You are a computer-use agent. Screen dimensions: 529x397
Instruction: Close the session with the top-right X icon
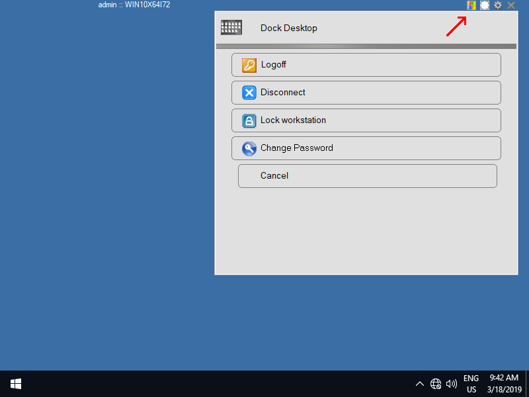coord(511,5)
